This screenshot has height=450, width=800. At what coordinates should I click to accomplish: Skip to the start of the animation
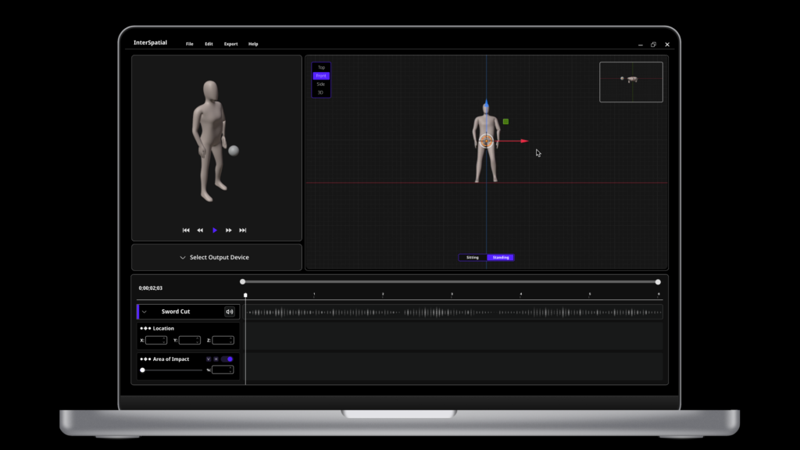click(186, 230)
